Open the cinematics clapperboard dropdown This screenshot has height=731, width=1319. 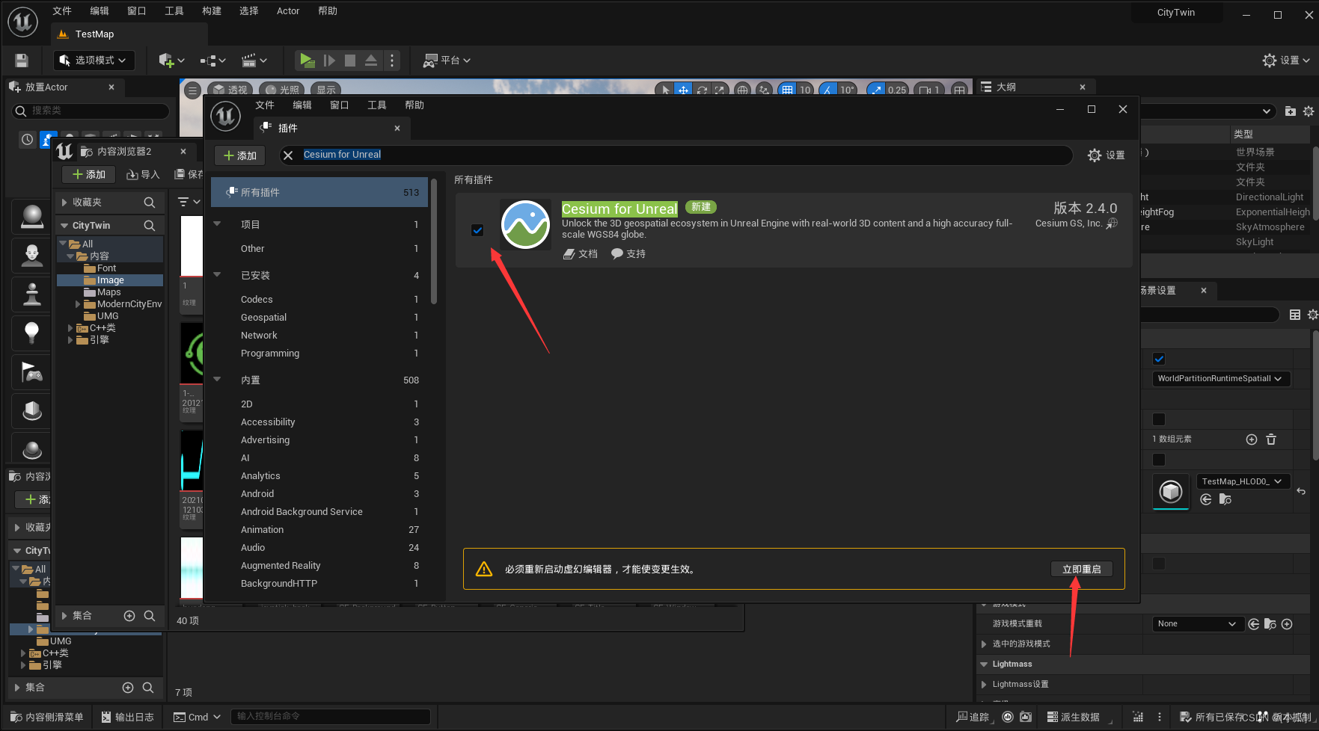coord(254,61)
